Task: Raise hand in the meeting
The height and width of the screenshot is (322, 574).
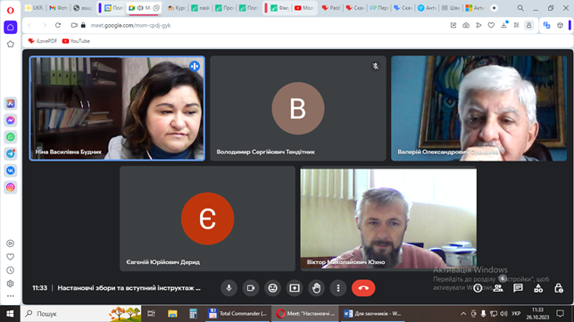Action: (317, 288)
